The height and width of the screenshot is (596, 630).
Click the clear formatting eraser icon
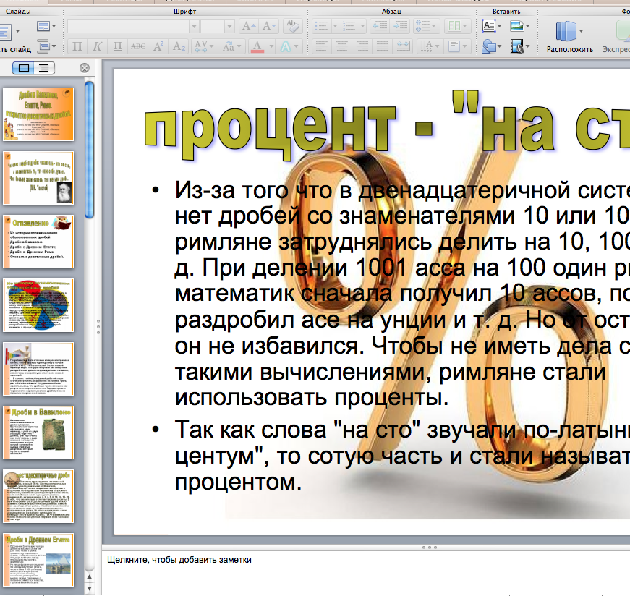pyautogui.click(x=291, y=27)
